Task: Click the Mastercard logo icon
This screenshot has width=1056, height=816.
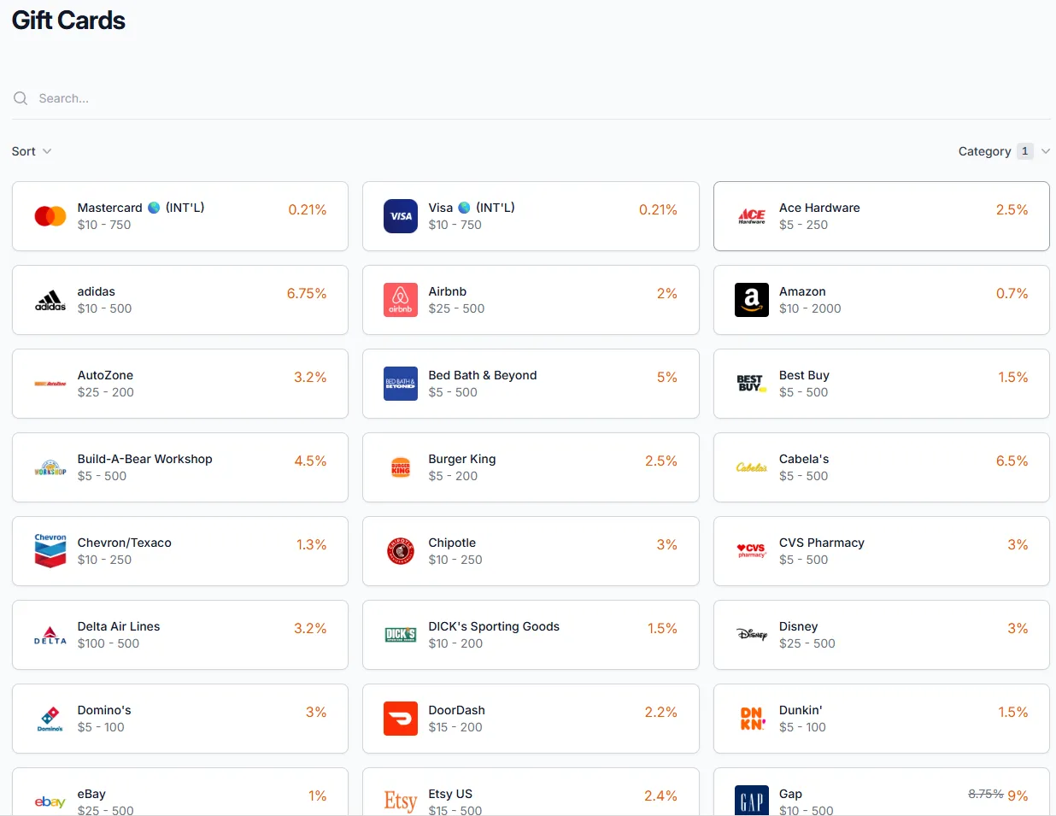Action: coord(50,216)
